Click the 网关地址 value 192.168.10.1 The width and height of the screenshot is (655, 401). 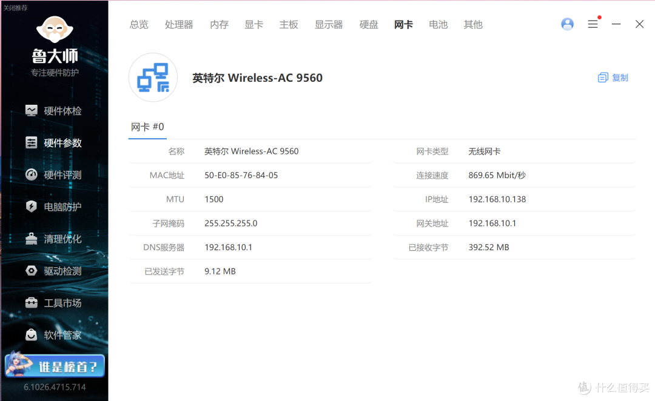click(492, 224)
